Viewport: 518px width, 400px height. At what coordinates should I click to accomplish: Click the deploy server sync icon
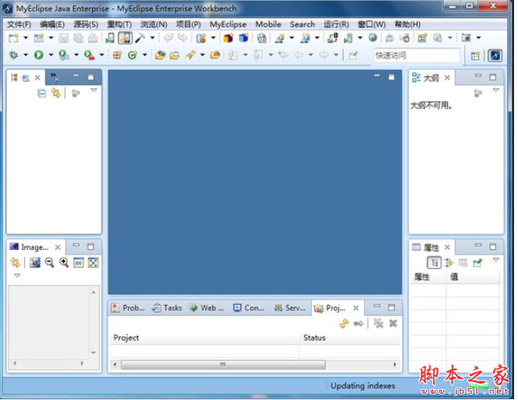[x=332, y=38]
